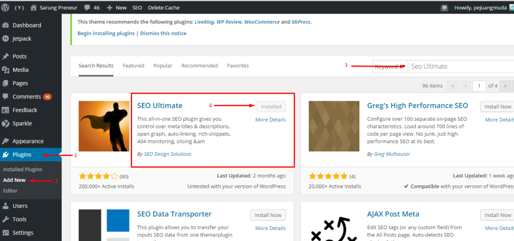Install Greg's High Performance SEO
Image resolution: width=514 pixels, height=241 pixels.
point(497,107)
